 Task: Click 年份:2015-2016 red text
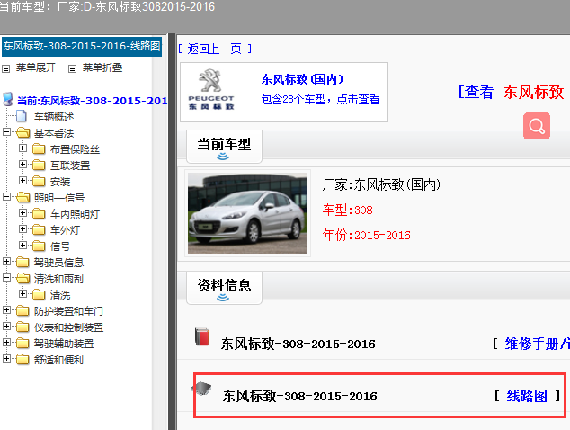pyautogui.click(x=367, y=235)
